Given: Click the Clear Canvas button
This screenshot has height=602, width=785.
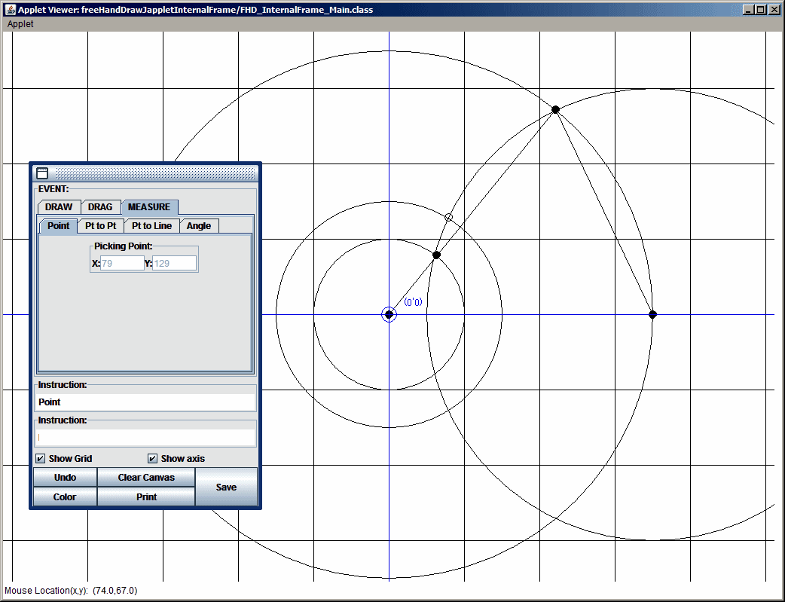Looking at the screenshot, I should (146, 477).
